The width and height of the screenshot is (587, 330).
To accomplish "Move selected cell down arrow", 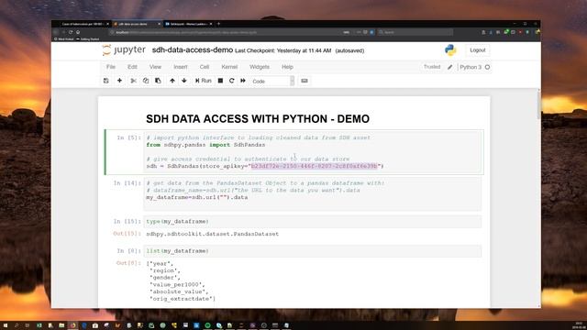I will (184, 81).
